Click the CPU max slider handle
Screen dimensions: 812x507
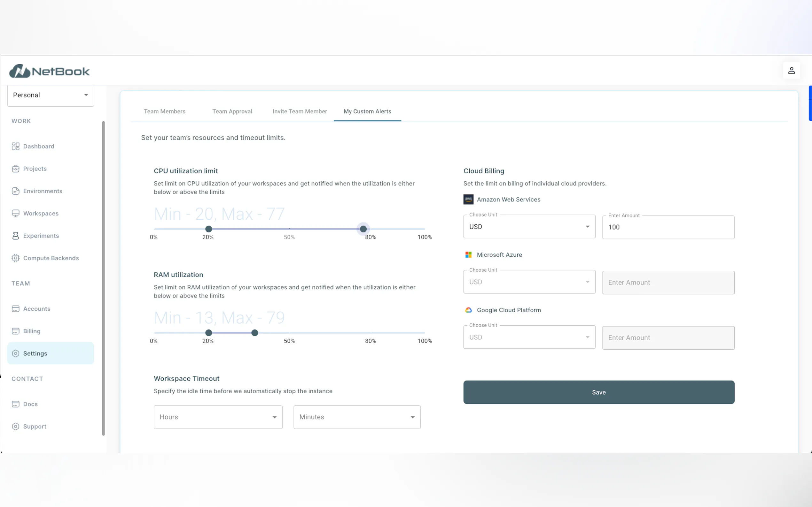363,229
